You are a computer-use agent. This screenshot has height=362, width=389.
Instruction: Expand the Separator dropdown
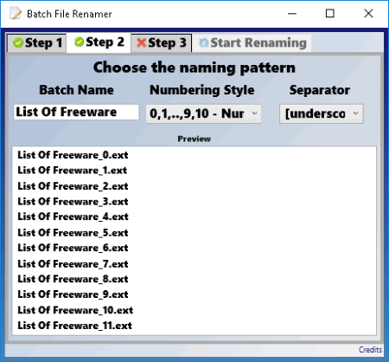(322, 113)
